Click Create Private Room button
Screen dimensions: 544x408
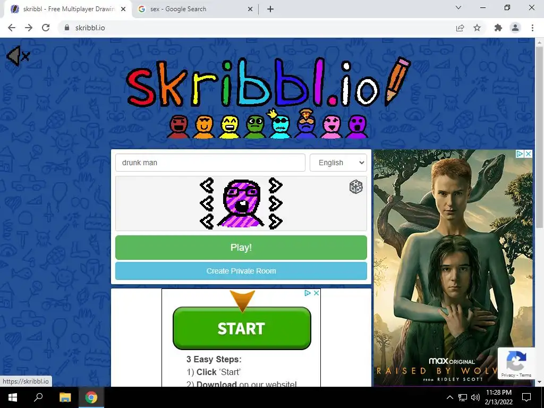pos(241,271)
